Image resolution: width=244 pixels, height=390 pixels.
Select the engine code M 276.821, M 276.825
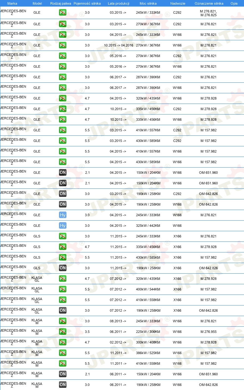208,13
